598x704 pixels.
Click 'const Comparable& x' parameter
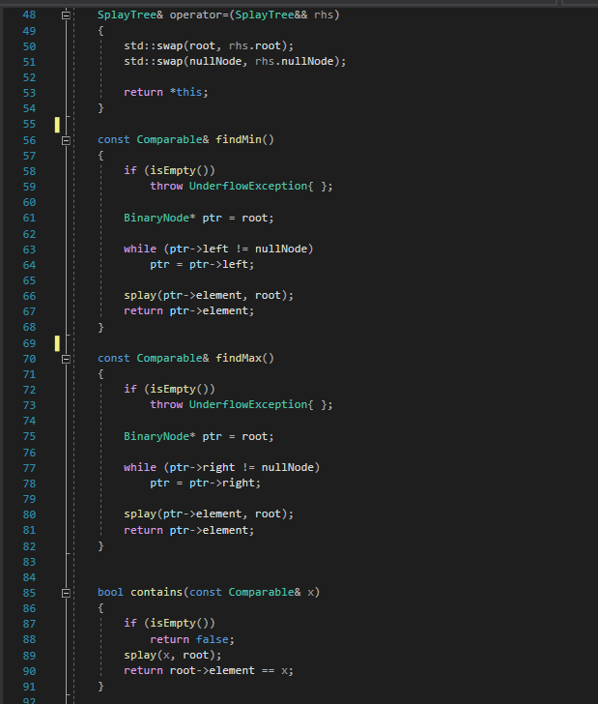(251, 592)
